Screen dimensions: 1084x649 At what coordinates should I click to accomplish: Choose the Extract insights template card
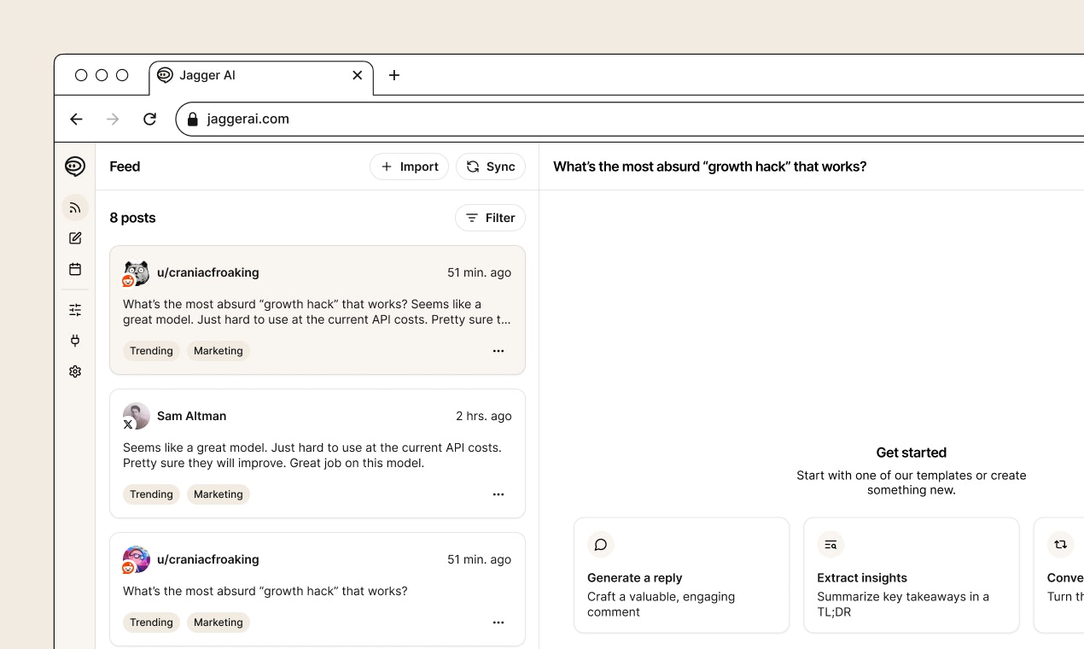click(911, 575)
